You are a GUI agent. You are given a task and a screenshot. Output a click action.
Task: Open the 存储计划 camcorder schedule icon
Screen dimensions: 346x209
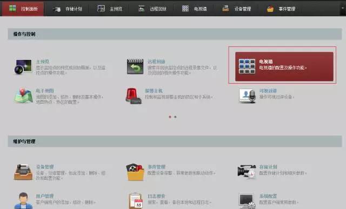coord(247,172)
